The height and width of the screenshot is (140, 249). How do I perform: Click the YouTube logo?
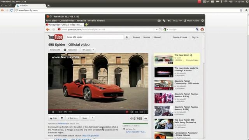tap(55, 37)
